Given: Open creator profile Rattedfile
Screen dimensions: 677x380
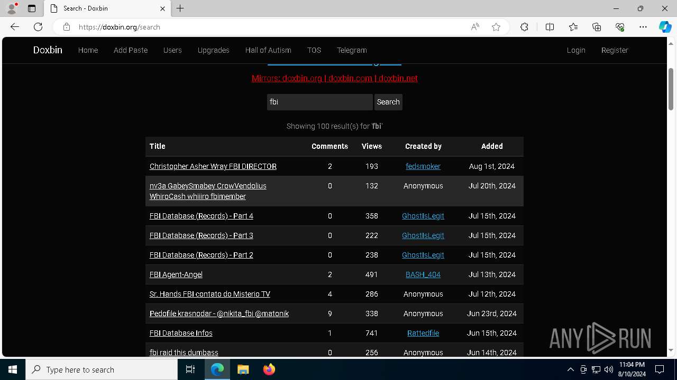Looking at the screenshot, I should pyautogui.click(x=423, y=333).
